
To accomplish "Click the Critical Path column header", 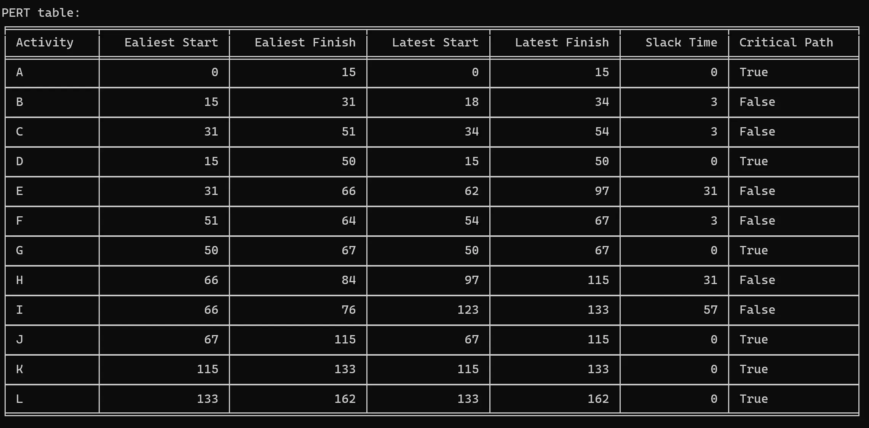I will pyautogui.click(x=786, y=43).
